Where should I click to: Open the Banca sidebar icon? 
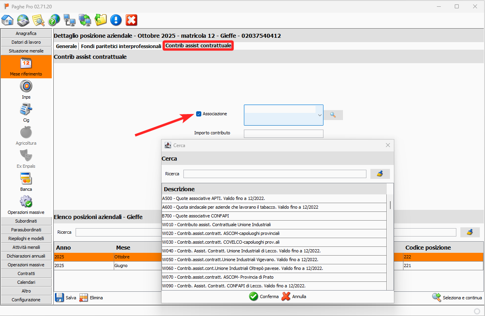coord(26,179)
